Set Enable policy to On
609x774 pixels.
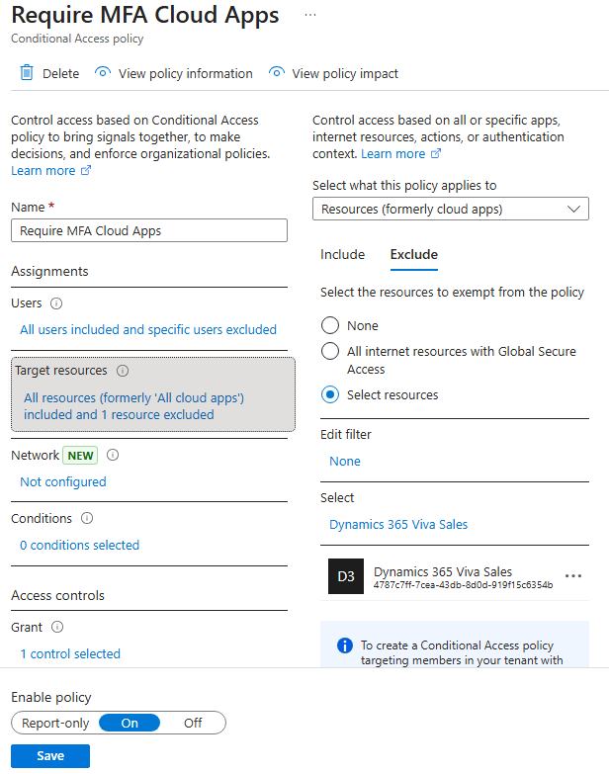(x=130, y=724)
